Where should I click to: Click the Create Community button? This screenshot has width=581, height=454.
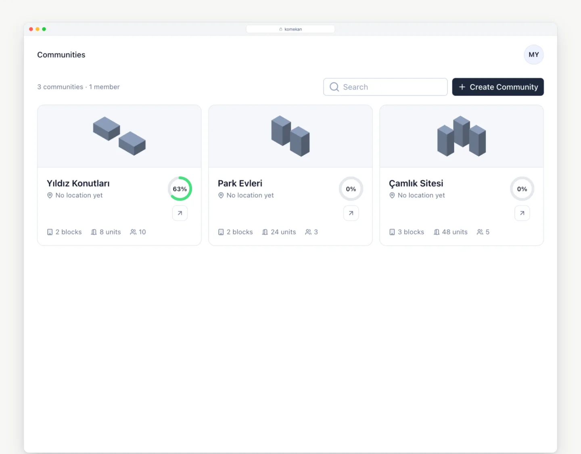pyautogui.click(x=498, y=87)
